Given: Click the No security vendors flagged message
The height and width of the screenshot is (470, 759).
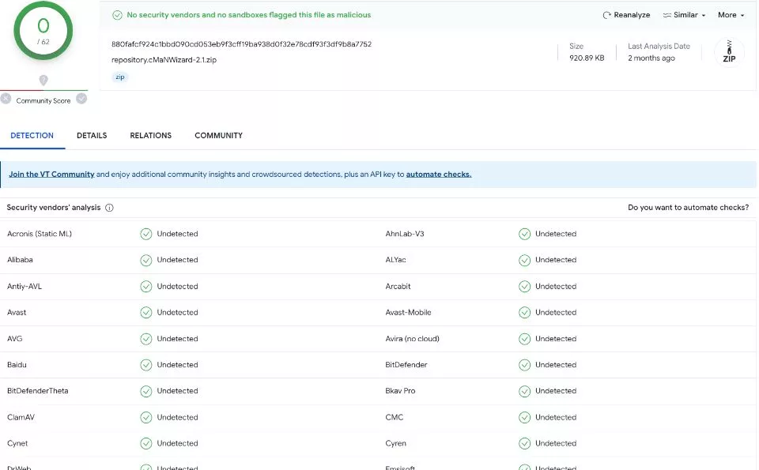Looking at the screenshot, I should tap(249, 15).
